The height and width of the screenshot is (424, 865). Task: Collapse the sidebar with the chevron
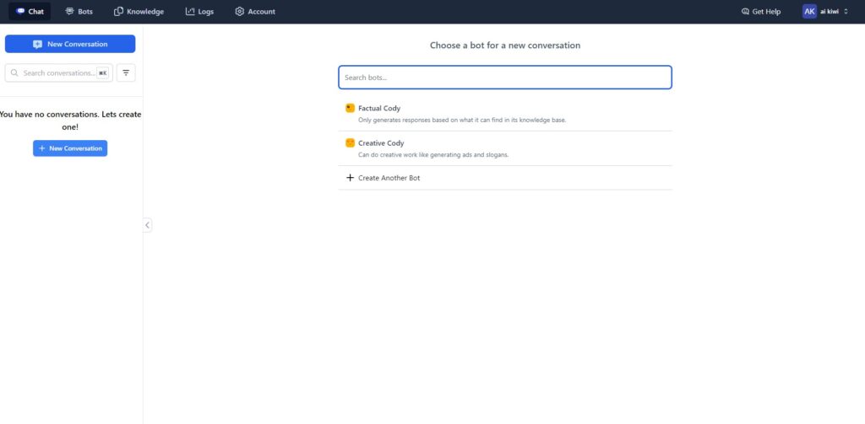(x=147, y=225)
